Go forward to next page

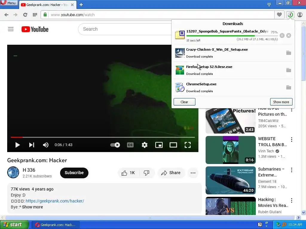coord(16,15)
